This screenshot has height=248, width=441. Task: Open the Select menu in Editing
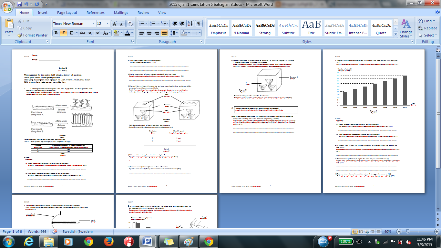coord(427,35)
